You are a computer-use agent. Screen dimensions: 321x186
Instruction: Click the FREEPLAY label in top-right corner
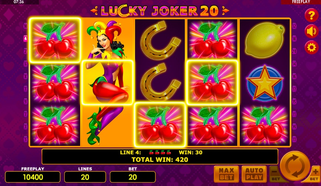tap(301, 2)
